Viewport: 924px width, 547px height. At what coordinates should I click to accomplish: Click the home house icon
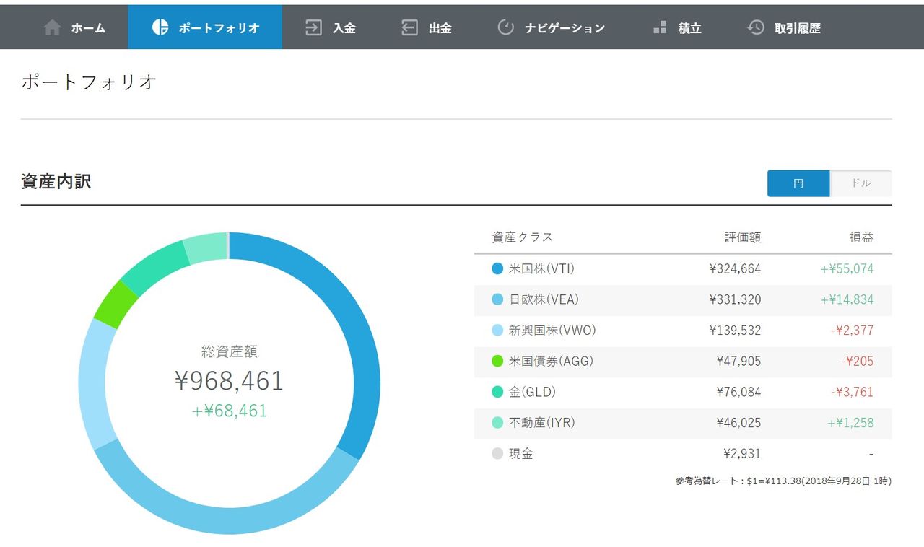[52, 27]
